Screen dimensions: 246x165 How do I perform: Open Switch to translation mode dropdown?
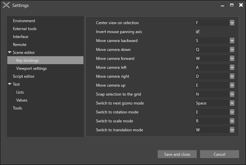(x=232, y=130)
